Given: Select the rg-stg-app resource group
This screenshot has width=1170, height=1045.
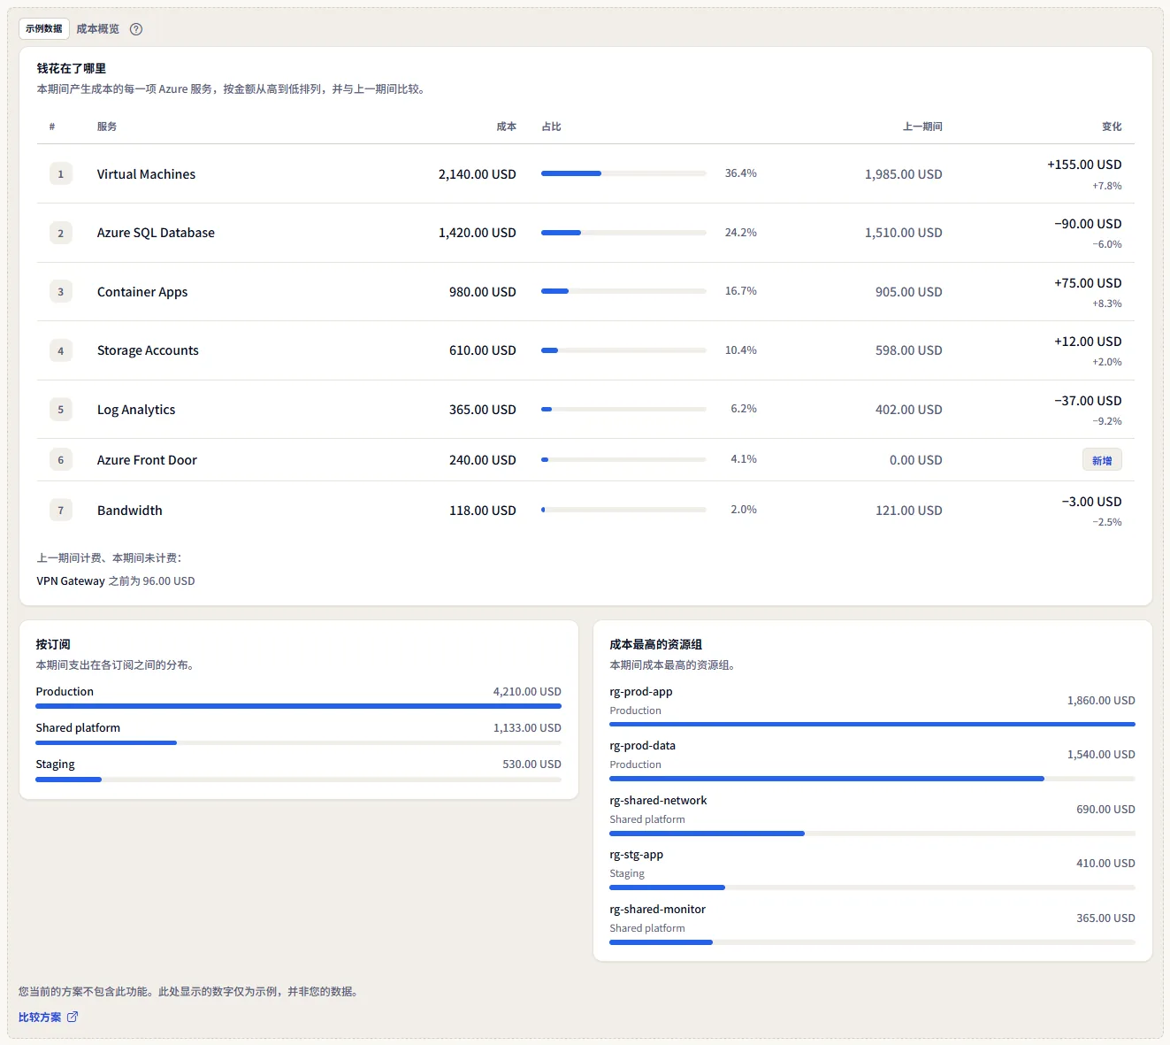Looking at the screenshot, I should click(872, 868).
